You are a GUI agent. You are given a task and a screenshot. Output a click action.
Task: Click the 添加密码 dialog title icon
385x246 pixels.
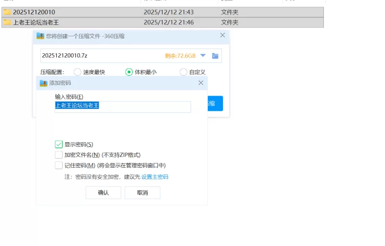(x=43, y=83)
